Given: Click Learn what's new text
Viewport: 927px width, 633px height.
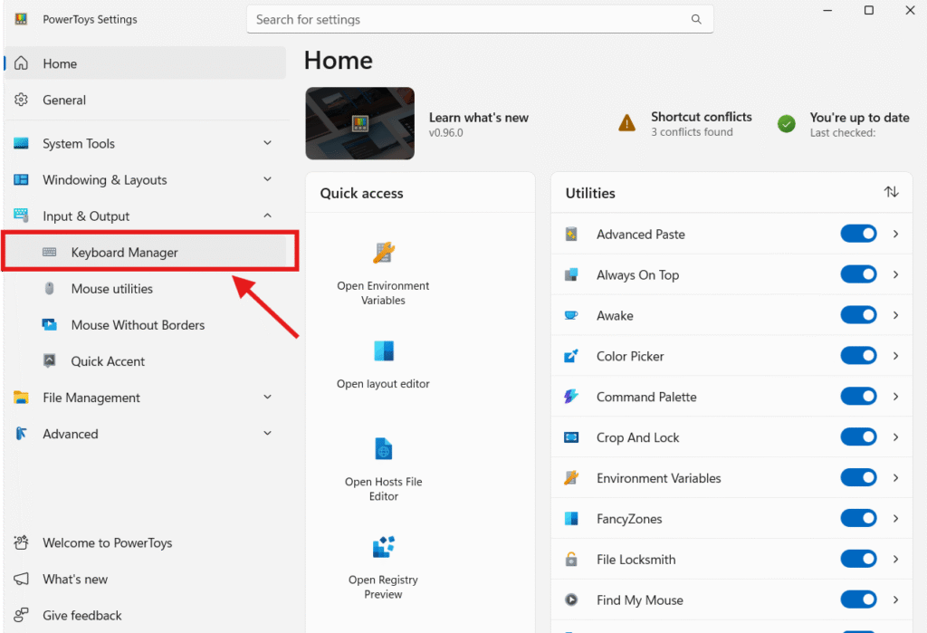Looking at the screenshot, I should (478, 118).
